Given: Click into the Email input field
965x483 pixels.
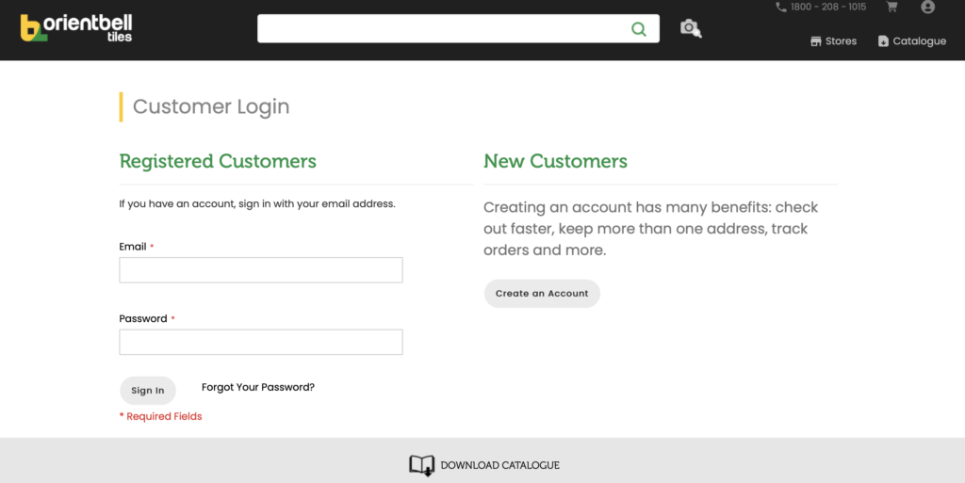Looking at the screenshot, I should [x=261, y=270].
